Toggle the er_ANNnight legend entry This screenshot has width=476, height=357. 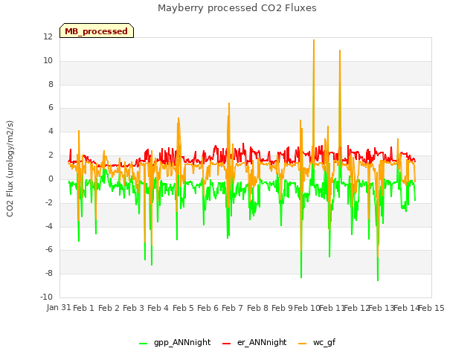tap(254, 343)
